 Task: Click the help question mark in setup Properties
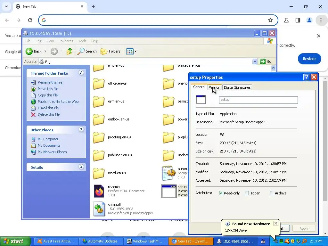307,77
